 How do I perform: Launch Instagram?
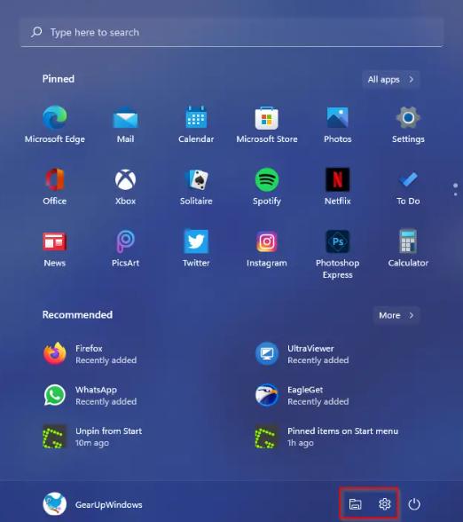[x=267, y=249]
